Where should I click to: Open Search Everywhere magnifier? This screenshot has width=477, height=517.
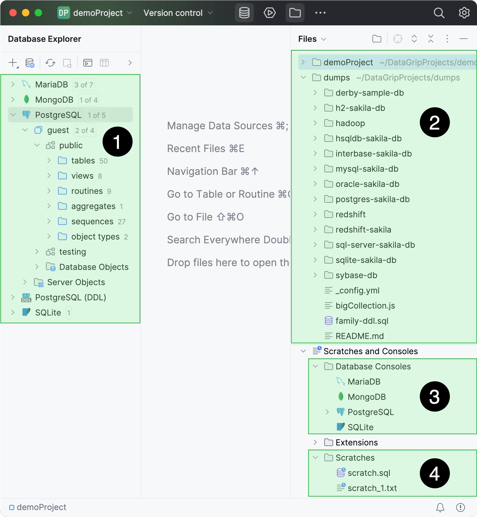coord(439,13)
